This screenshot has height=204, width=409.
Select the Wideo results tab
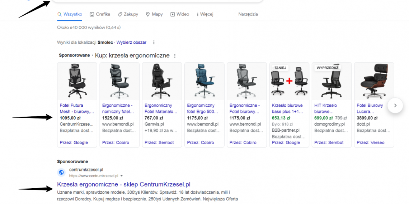click(x=179, y=14)
